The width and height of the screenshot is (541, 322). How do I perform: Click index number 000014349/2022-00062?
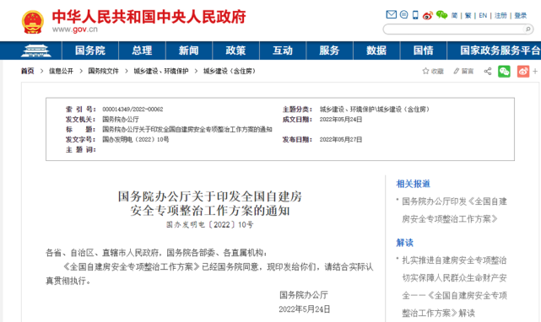pos(133,110)
